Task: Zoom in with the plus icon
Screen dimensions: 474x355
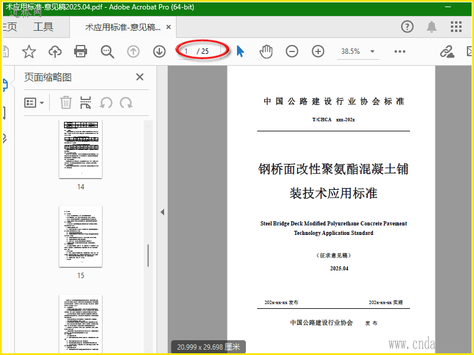Action: pos(318,51)
